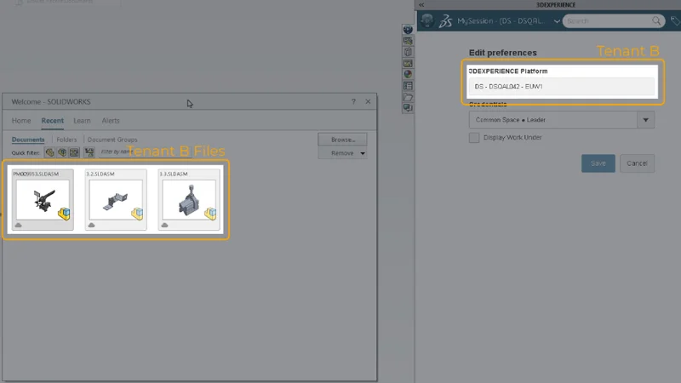
Task: Click the Welcome dialog help question mark
Action: point(353,101)
